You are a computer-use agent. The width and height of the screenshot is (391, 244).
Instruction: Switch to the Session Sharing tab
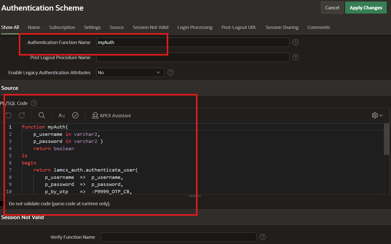coord(282,27)
